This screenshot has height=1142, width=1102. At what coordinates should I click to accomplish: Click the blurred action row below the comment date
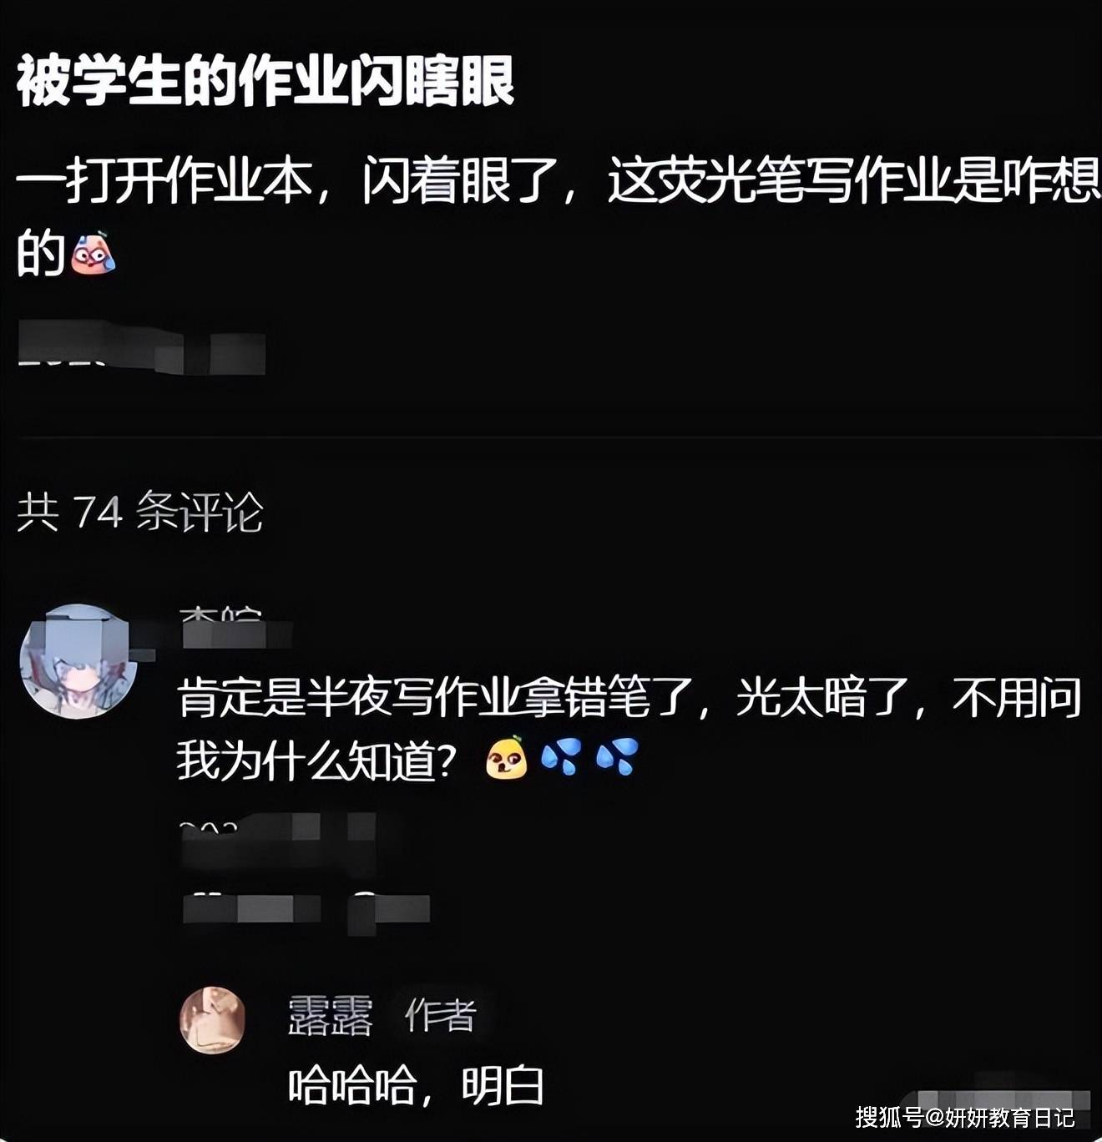(306, 907)
